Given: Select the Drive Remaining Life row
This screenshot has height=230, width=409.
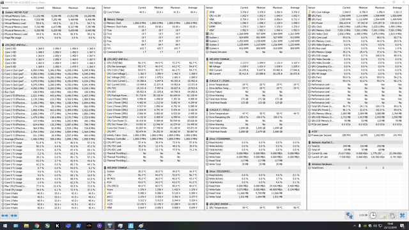Looking at the screenshot, I should [253, 117].
